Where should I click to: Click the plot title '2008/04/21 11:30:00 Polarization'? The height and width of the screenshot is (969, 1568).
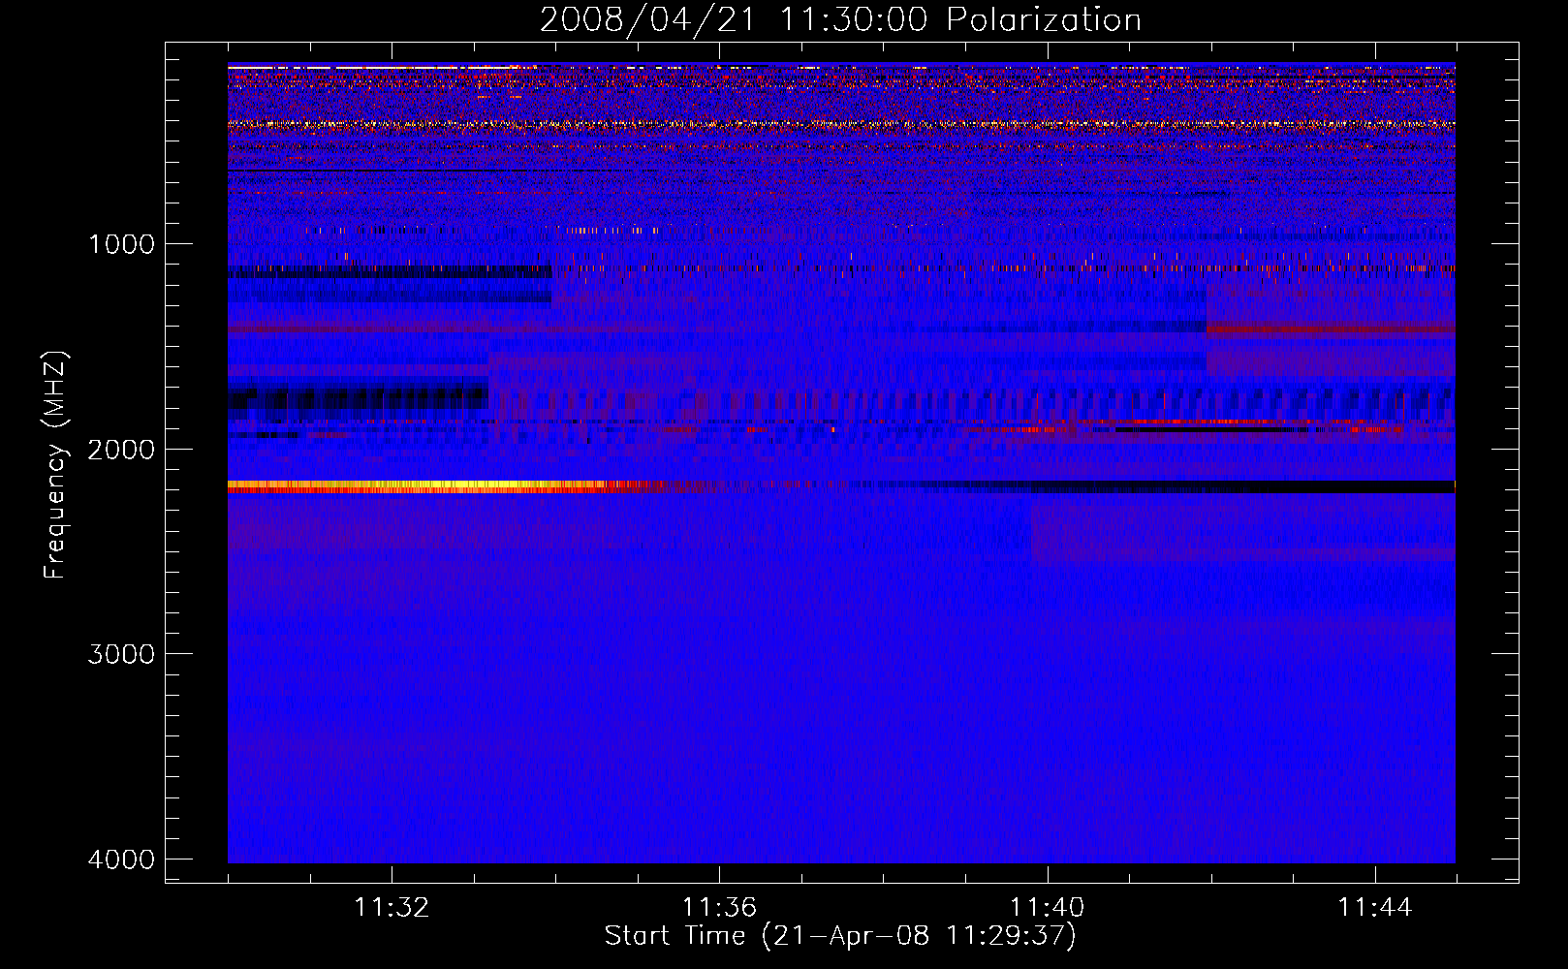click(840, 19)
